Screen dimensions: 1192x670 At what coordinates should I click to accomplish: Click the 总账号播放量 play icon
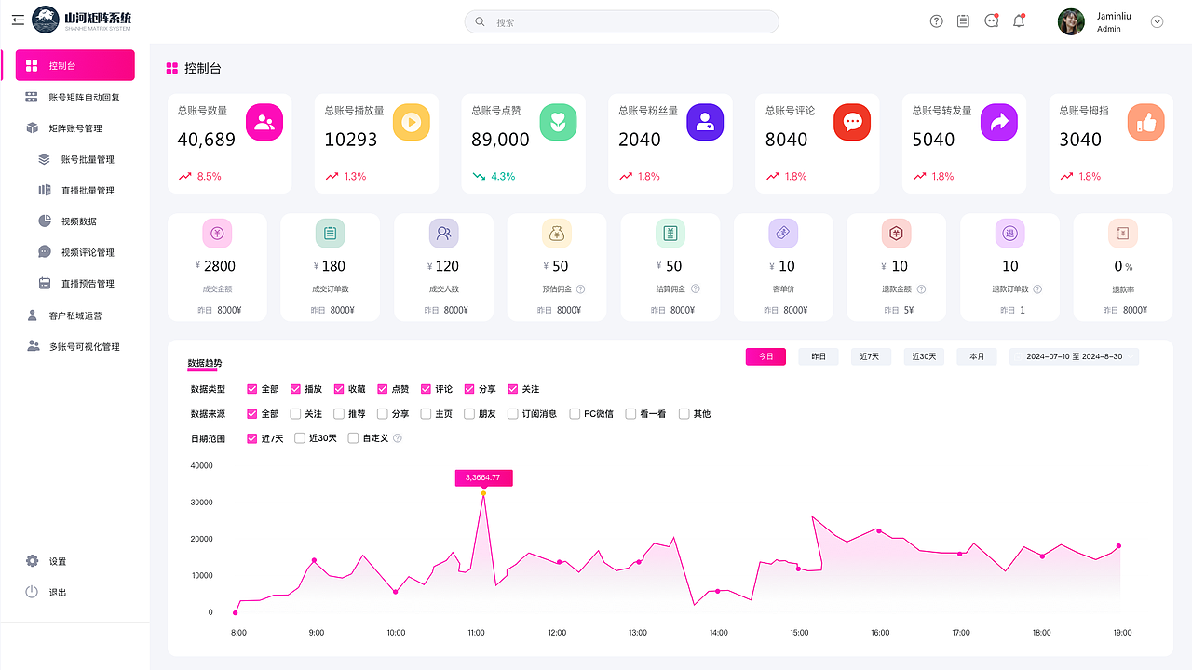click(x=412, y=122)
